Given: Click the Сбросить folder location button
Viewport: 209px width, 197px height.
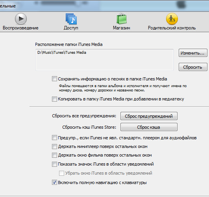Looking at the screenshot, I should coord(193,67).
